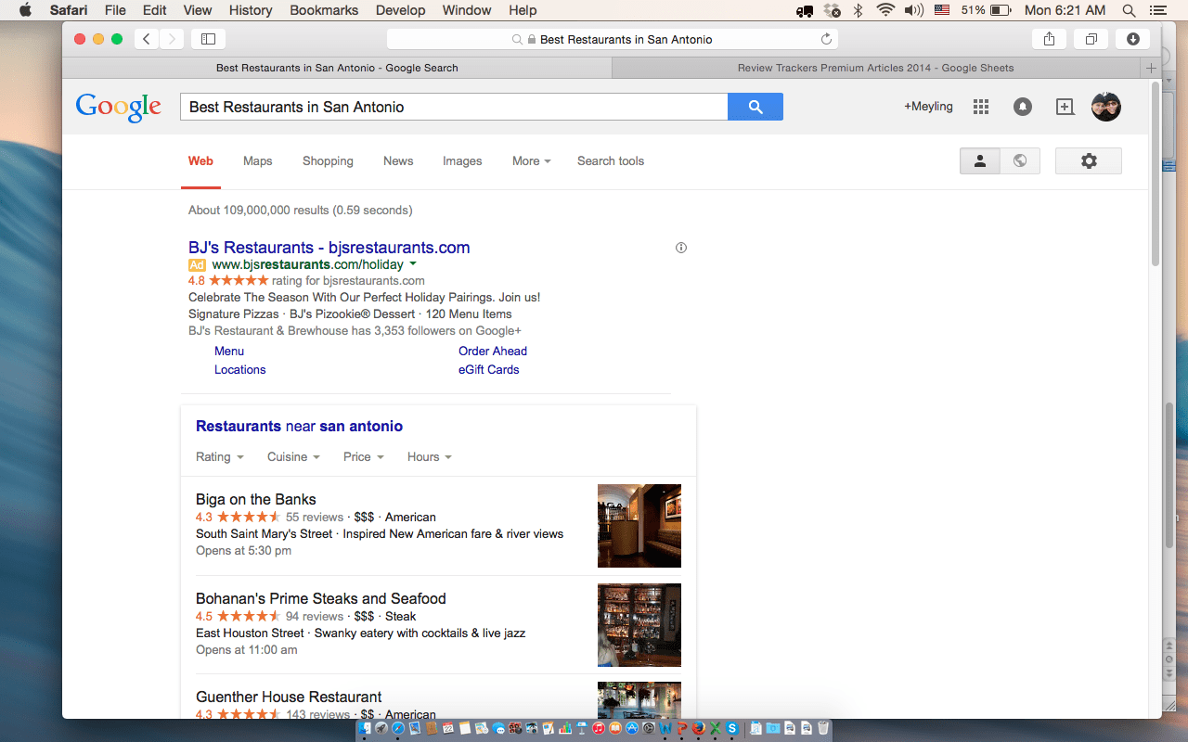Screen dimensions: 1188x742
Task: Show all tabs in Safari
Action: [x=1091, y=39]
